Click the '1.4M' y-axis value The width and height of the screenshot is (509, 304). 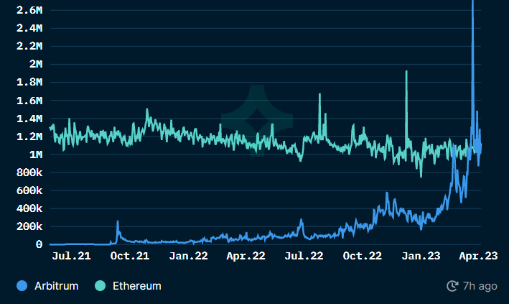click(29, 119)
